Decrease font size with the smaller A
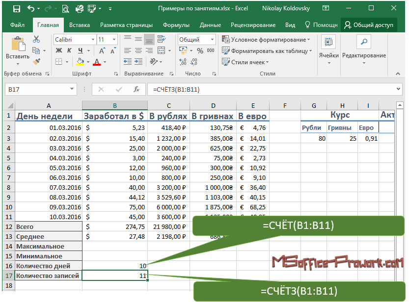The image size is (409, 302). [113, 50]
